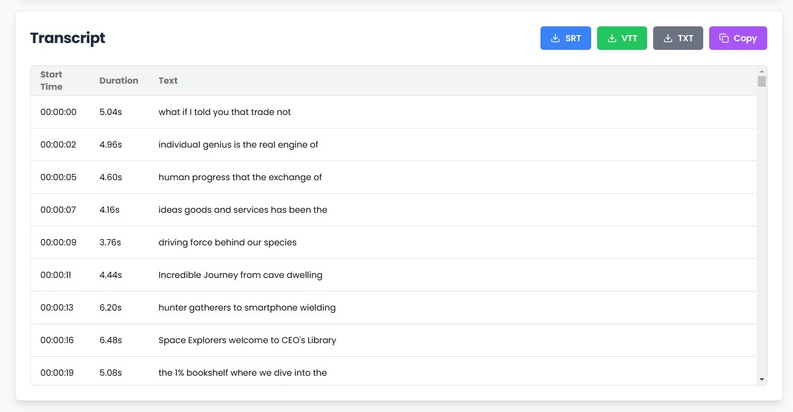The image size is (793, 412).
Task: Click the 'individual genius is the real' line
Action: click(x=238, y=145)
